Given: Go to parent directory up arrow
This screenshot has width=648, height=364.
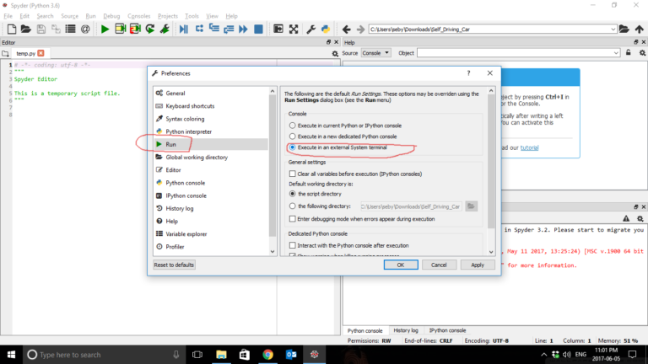Looking at the screenshot, I should tap(640, 29).
